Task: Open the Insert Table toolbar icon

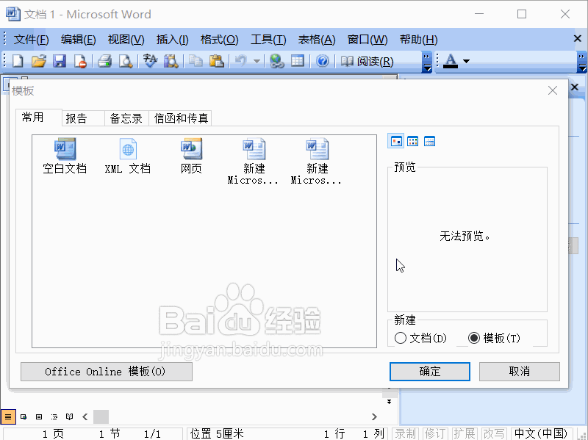Action: [297, 61]
